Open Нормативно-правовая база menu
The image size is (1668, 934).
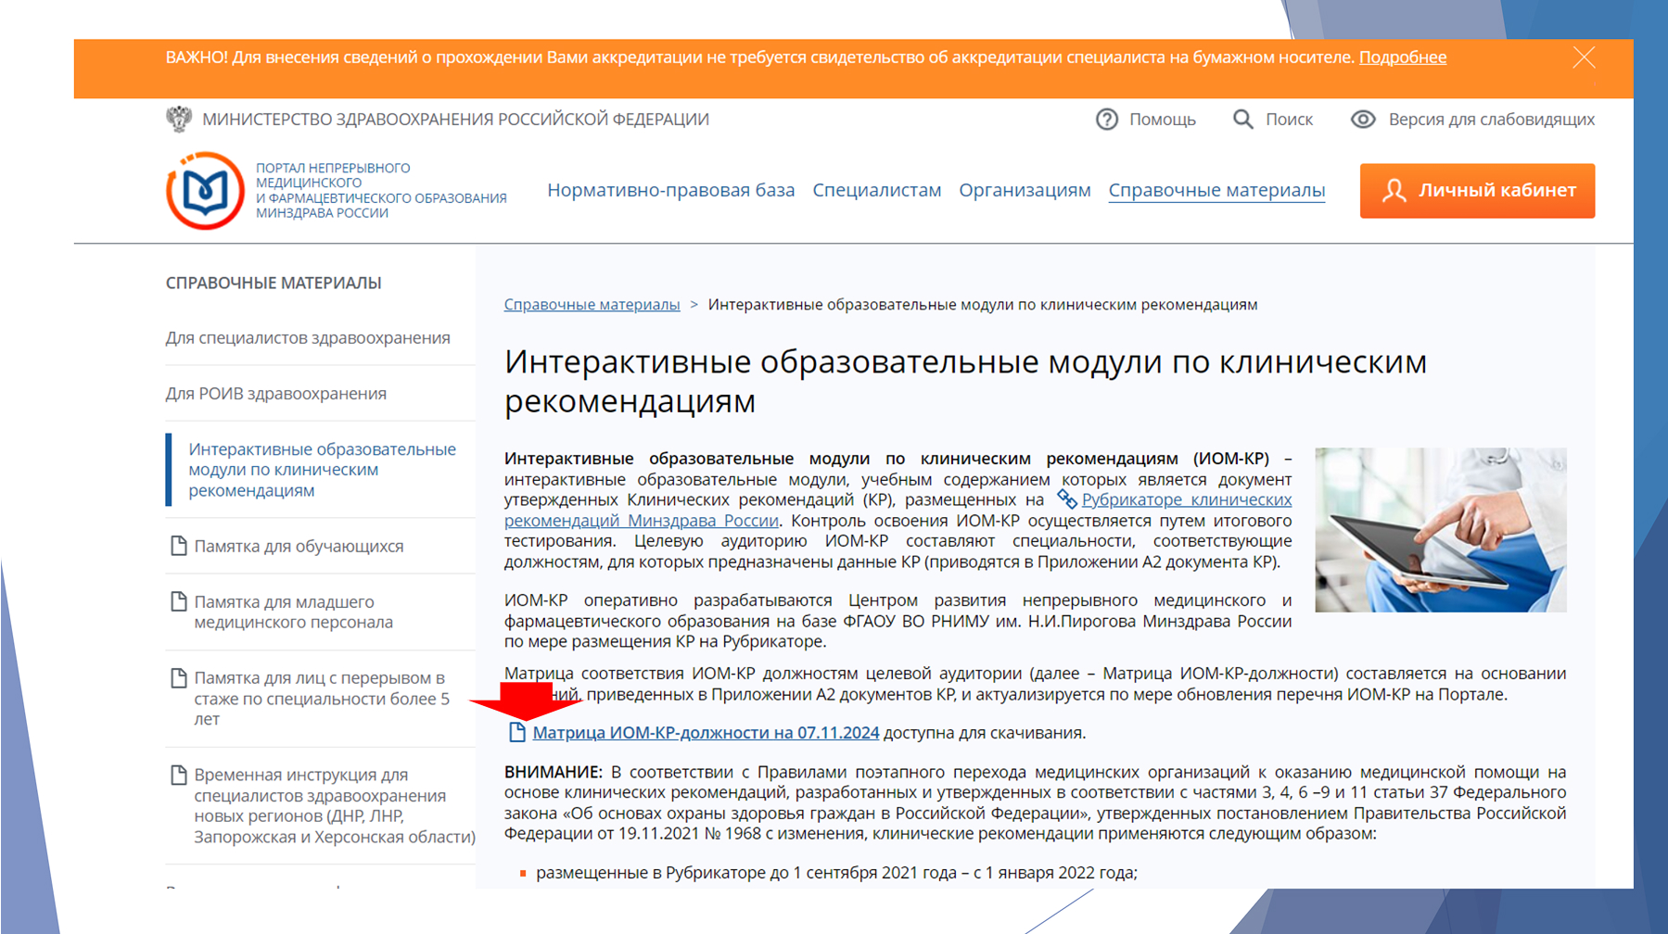(670, 190)
